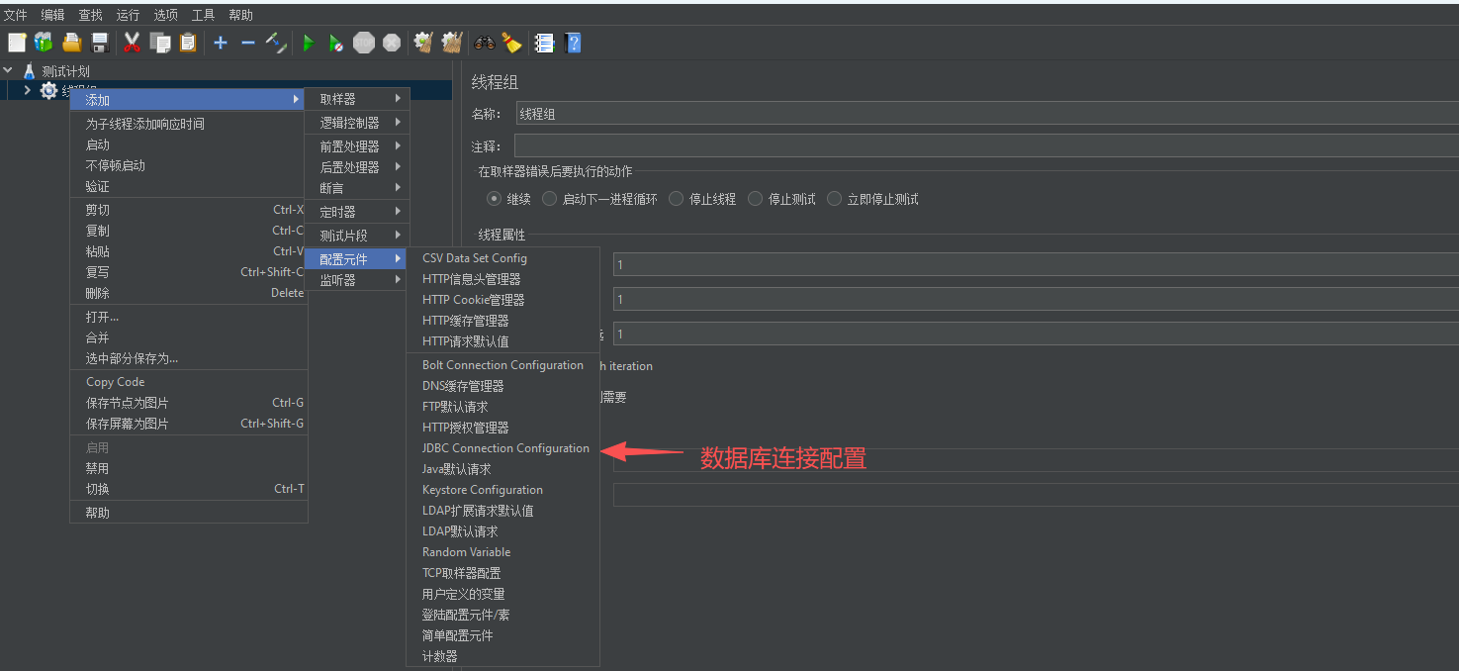
Task: Click the 名称 field containing 线程组
Action: tap(986, 114)
